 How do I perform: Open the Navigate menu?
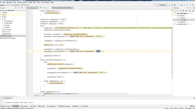point(9,2)
